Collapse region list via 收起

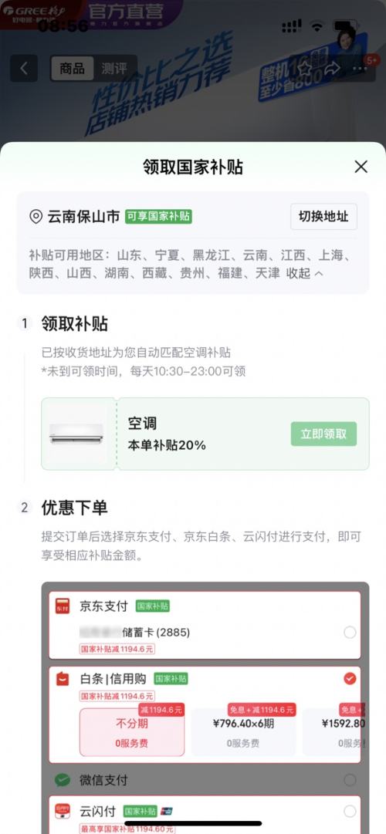click(x=304, y=273)
